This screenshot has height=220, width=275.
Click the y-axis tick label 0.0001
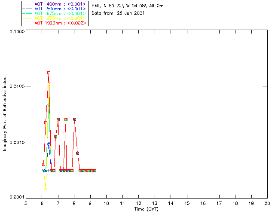(17, 197)
